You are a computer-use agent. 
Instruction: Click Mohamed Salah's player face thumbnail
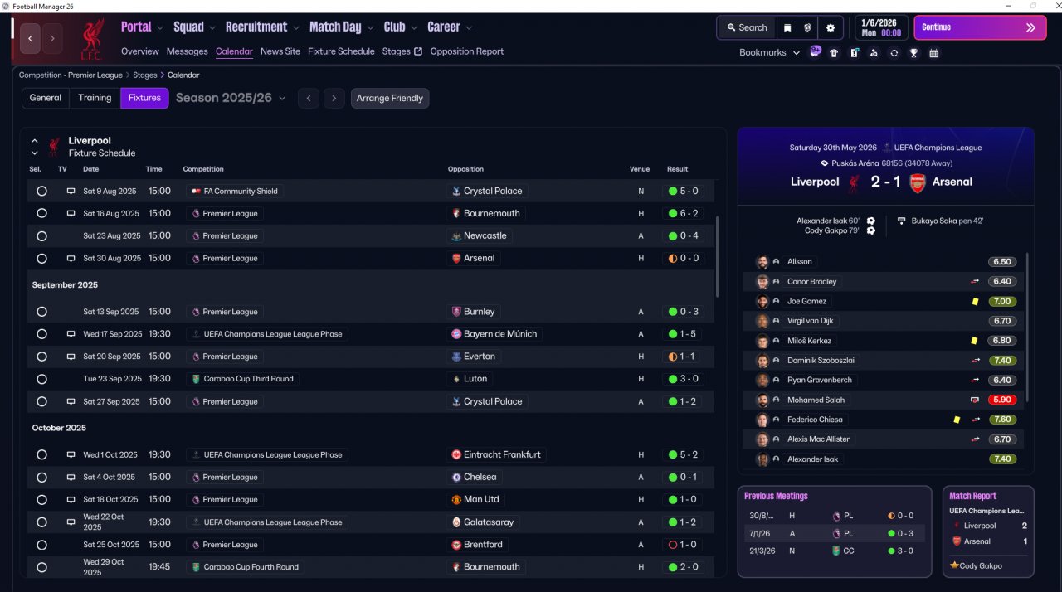(x=762, y=400)
